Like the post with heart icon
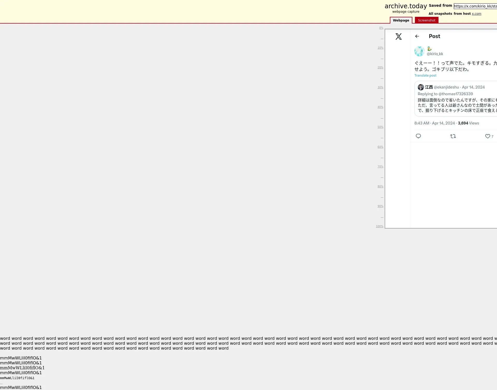 click(487, 136)
